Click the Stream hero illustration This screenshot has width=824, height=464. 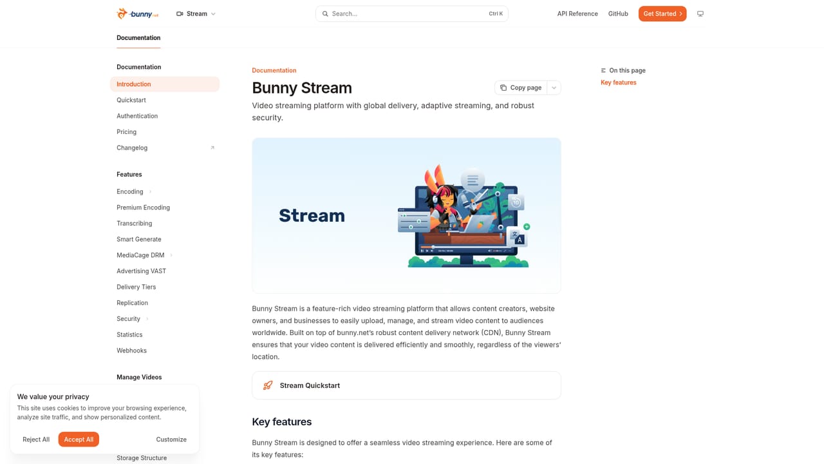point(406,215)
